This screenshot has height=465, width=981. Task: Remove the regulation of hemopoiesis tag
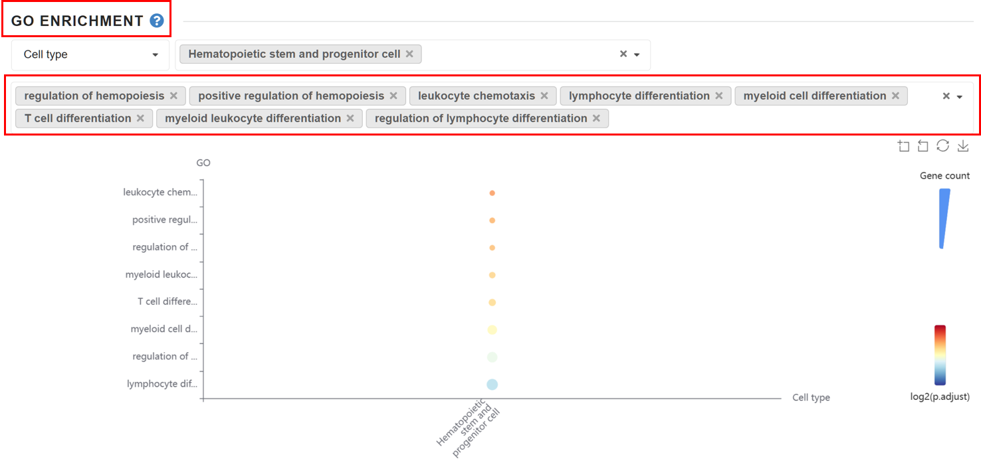click(x=173, y=96)
